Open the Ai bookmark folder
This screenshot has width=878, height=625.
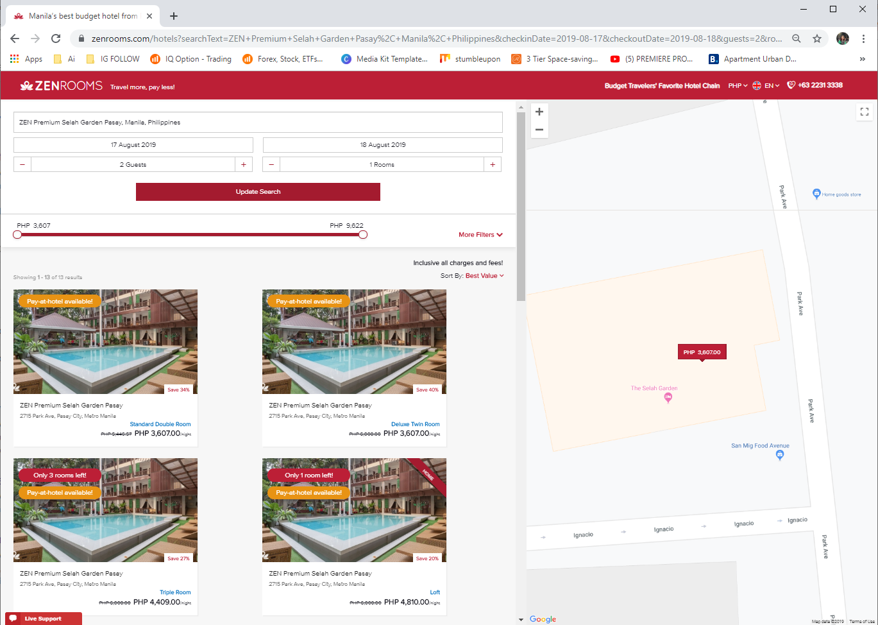click(64, 59)
